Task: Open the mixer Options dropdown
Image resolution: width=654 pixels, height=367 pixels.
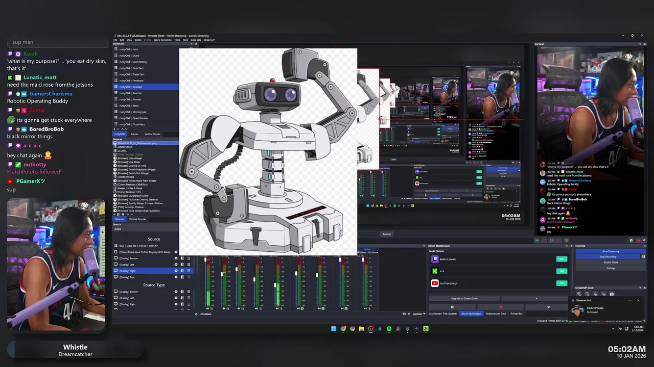Action: pos(419,313)
